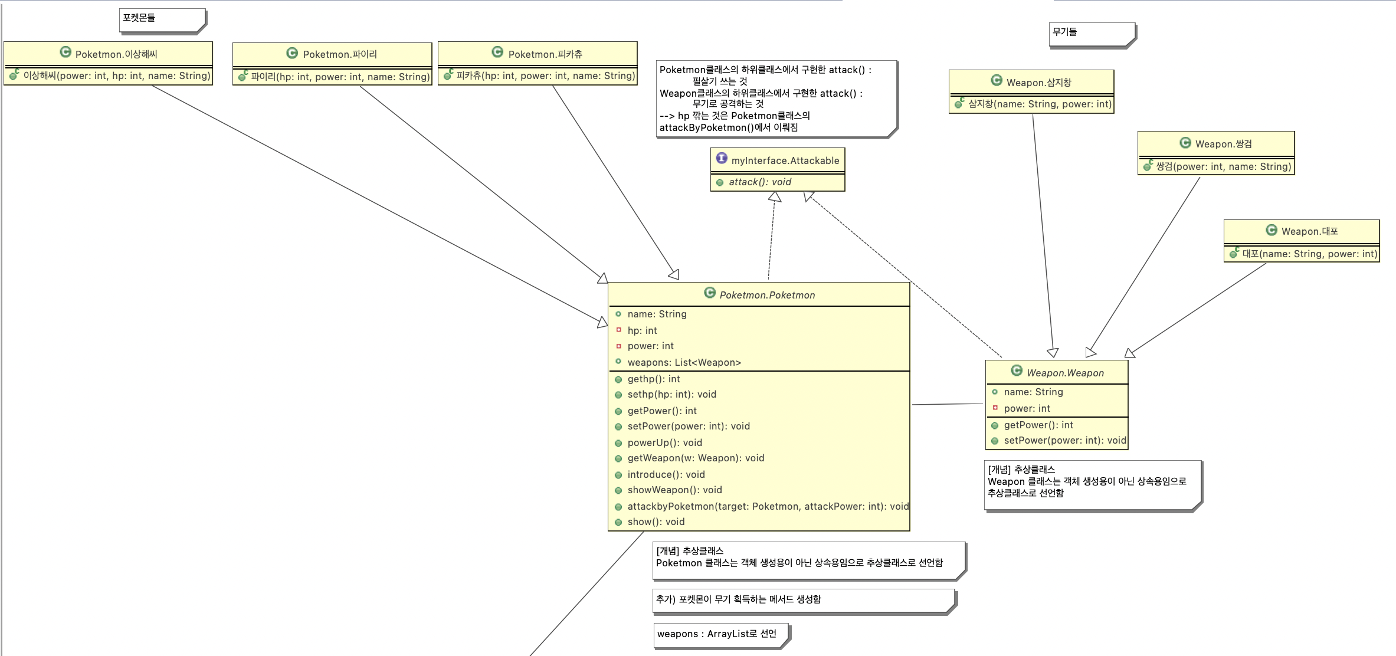Click the class icon of Poketmon.파이리
The width and height of the screenshot is (1396, 656).
292,53
